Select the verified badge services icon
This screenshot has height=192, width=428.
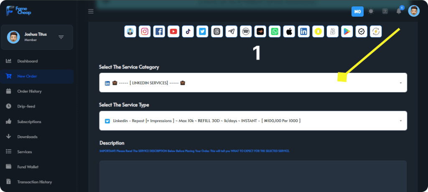[362, 32]
